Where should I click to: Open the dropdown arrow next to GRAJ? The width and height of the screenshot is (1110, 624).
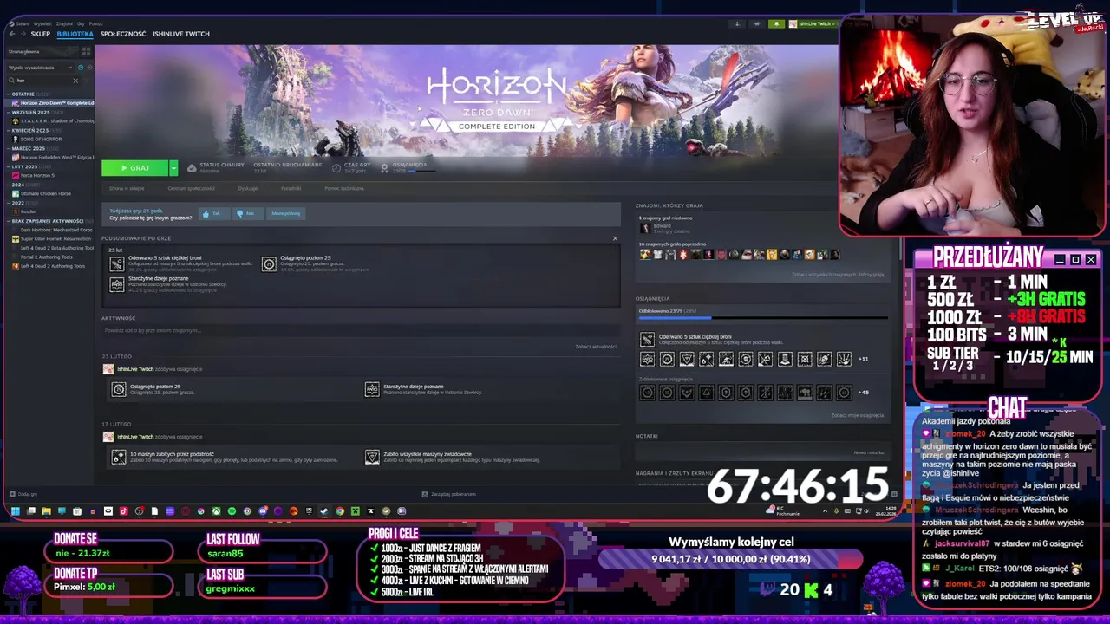click(x=173, y=168)
